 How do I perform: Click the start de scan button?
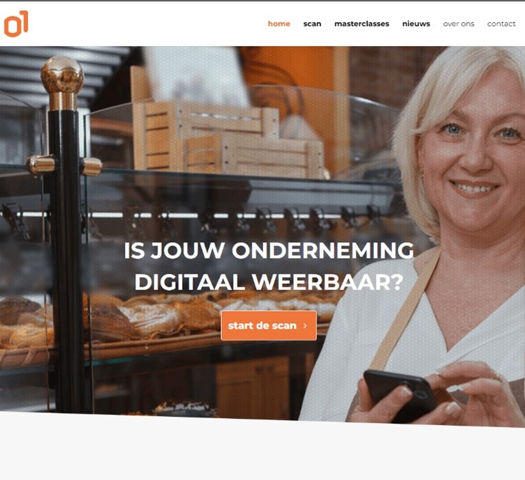click(269, 325)
